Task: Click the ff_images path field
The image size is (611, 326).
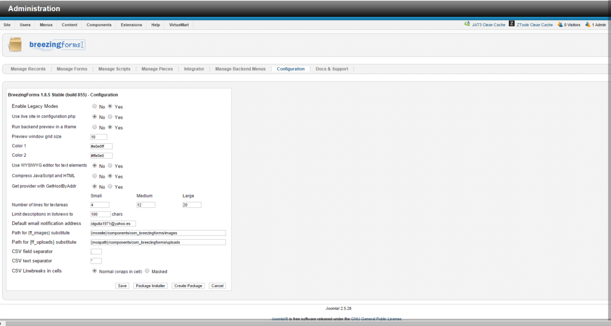Action: click(x=158, y=233)
